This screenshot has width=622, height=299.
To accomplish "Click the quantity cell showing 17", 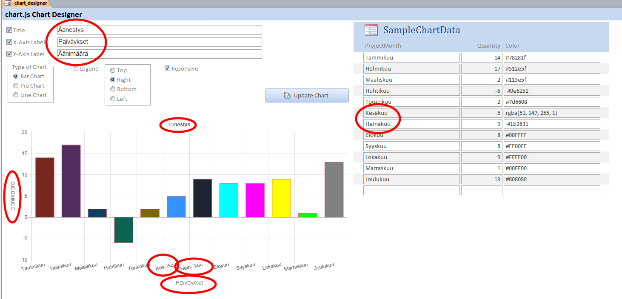I will 482,68.
